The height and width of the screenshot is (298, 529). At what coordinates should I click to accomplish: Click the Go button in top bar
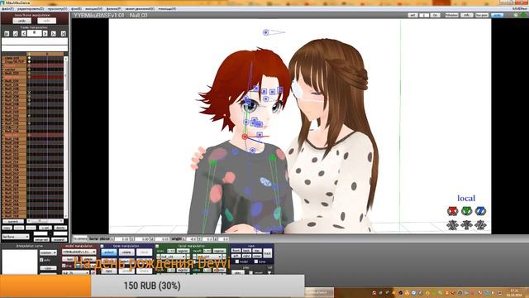coord(436,15)
